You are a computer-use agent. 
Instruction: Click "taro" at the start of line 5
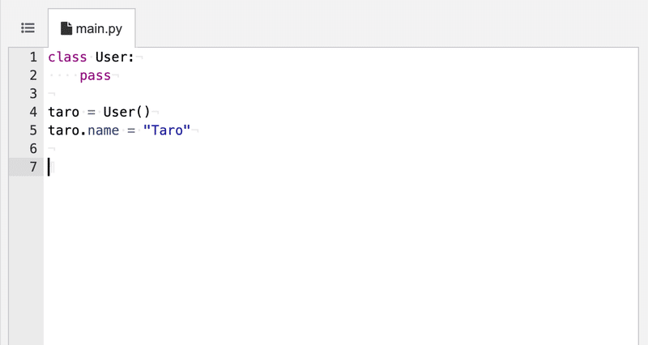coord(63,130)
